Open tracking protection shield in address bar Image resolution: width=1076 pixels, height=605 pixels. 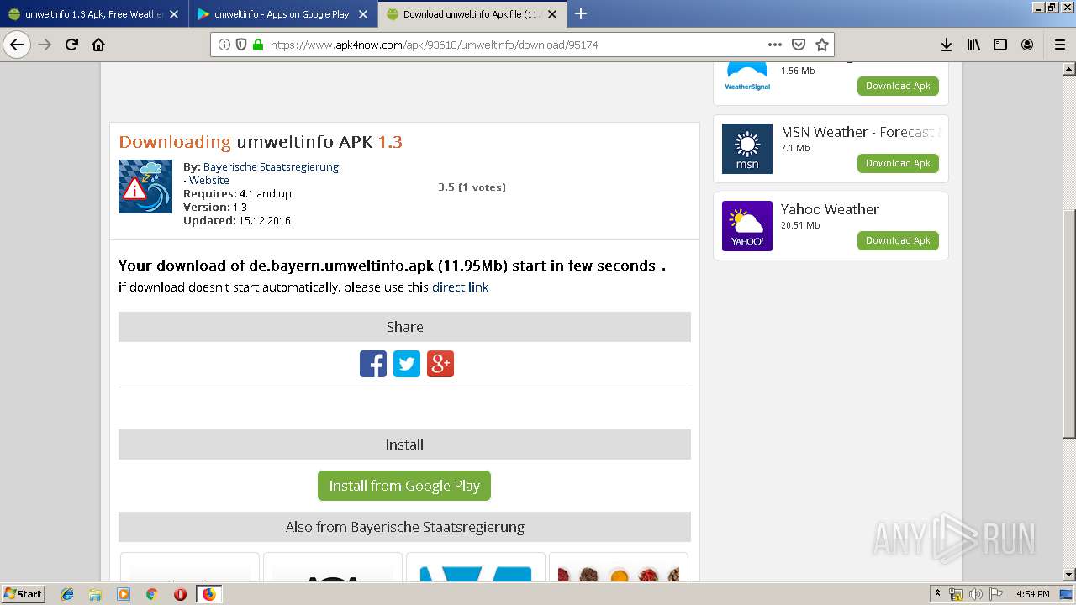pyautogui.click(x=241, y=45)
